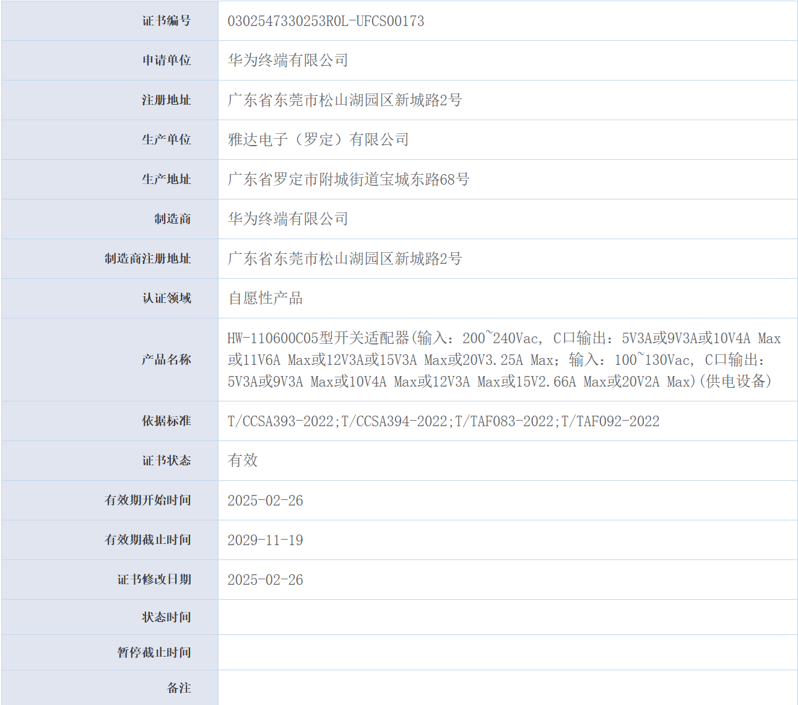Click the 依据标准 label

pos(167,421)
